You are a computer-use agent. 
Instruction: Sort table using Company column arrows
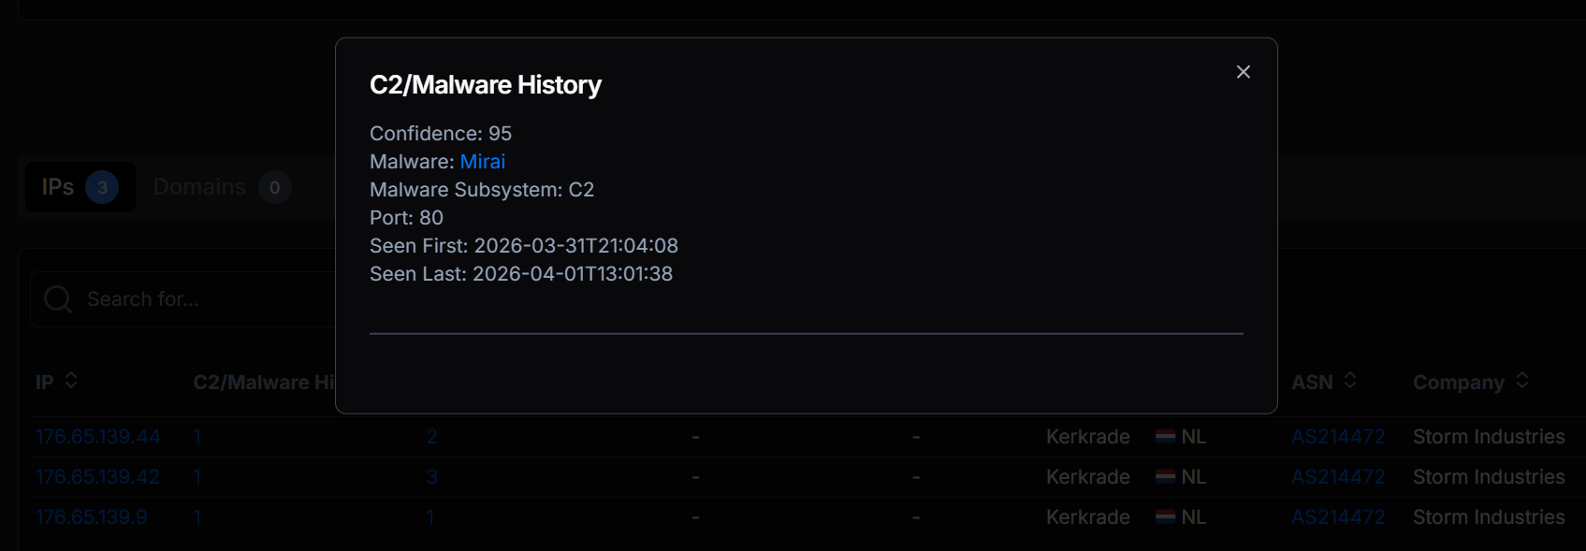(x=1522, y=381)
